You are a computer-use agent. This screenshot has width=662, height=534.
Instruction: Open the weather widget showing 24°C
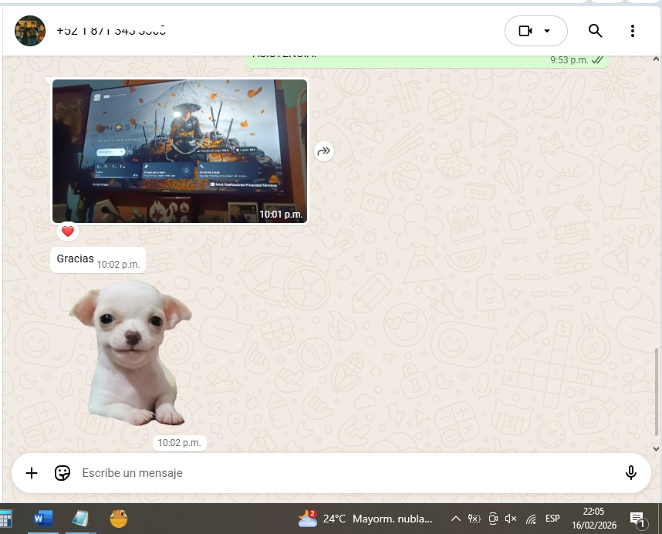365,519
